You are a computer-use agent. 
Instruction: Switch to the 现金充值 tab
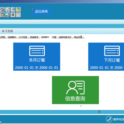click(78, 37)
